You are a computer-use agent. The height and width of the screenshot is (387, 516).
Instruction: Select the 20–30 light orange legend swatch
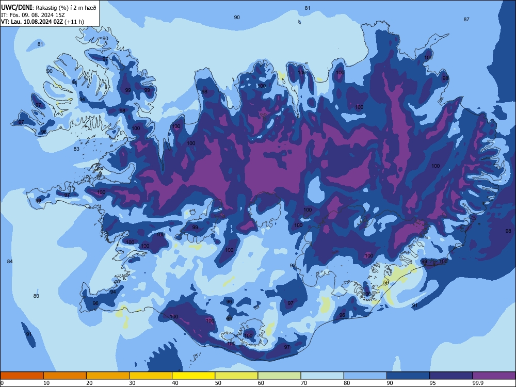(x=108, y=376)
